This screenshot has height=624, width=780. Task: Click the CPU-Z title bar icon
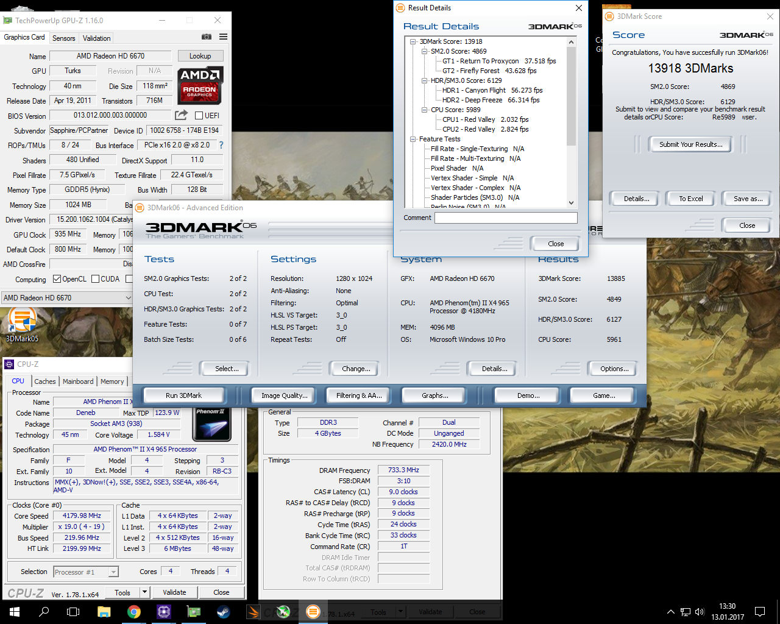(x=9, y=364)
